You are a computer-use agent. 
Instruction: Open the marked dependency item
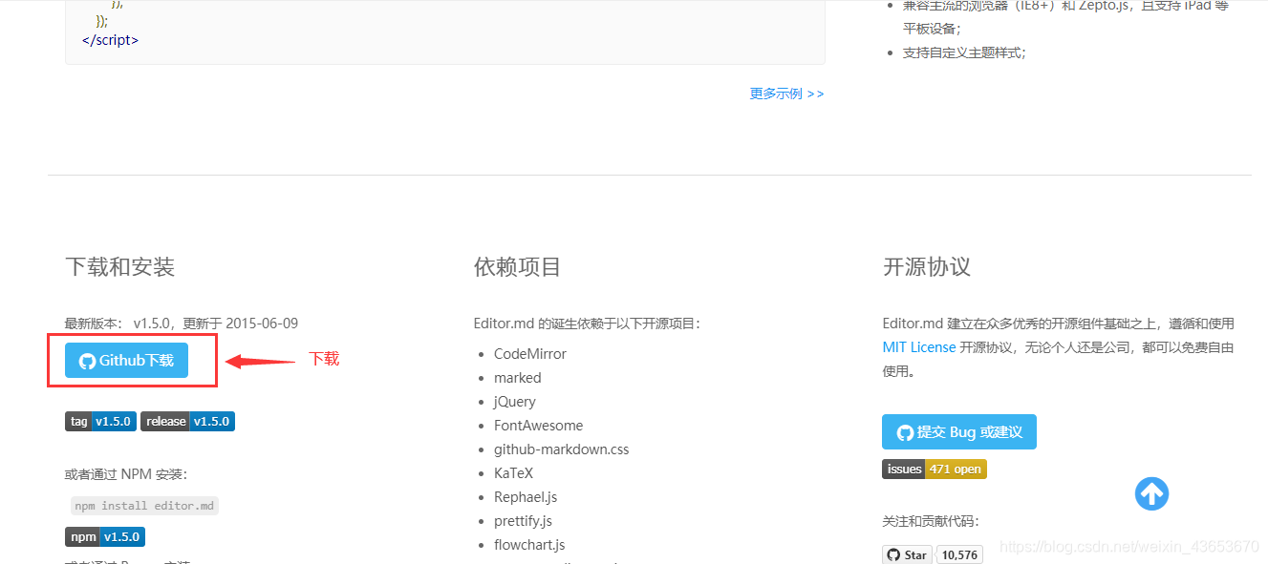pyautogui.click(x=518, y=378)
